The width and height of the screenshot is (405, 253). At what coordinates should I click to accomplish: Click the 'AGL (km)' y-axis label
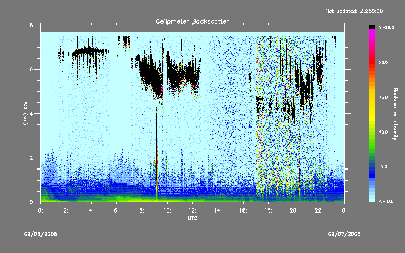(25, 113)
